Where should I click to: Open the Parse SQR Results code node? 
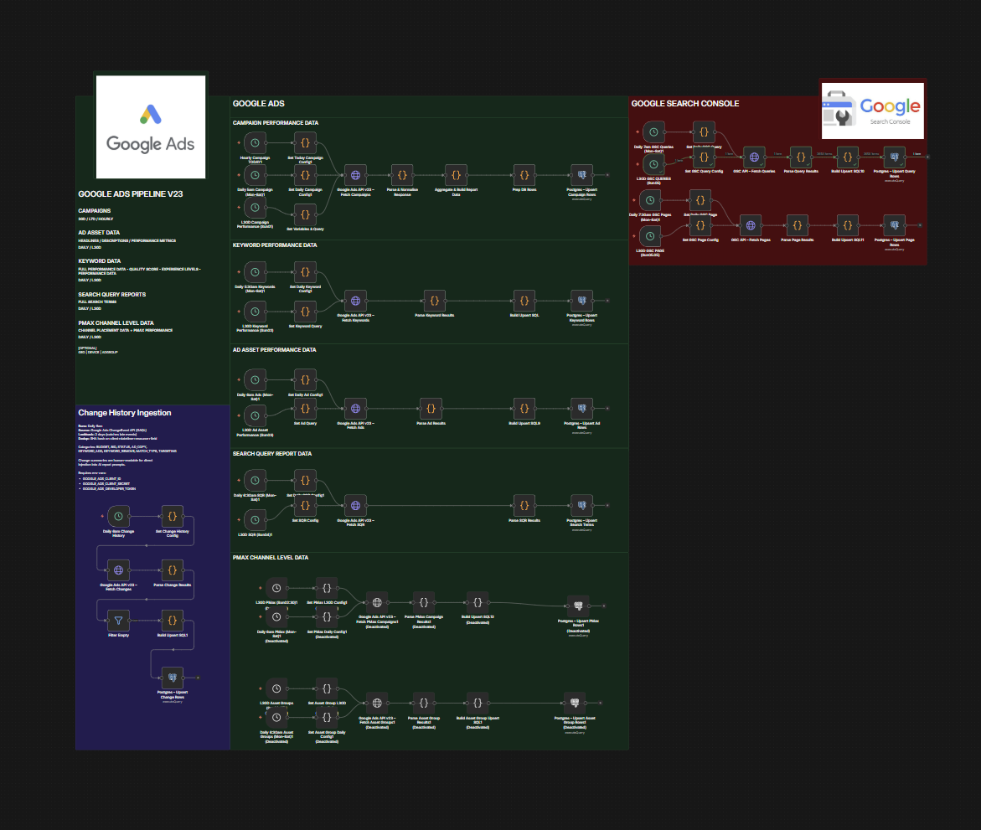pyautogui.click(x=524, y=505)
